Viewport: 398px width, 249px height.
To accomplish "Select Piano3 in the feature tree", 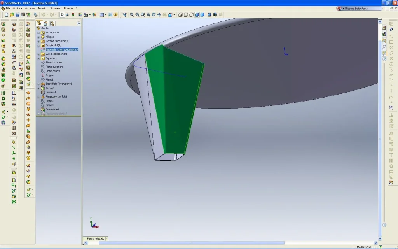I will 49,105.
